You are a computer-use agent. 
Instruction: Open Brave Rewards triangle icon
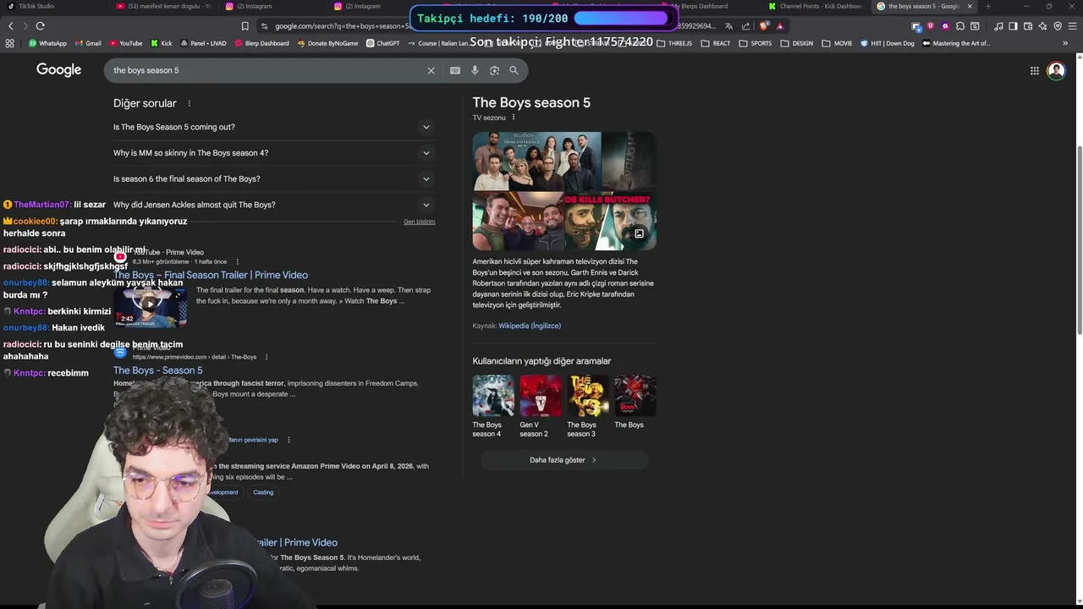pyautogui.click(x=780, y=26)
